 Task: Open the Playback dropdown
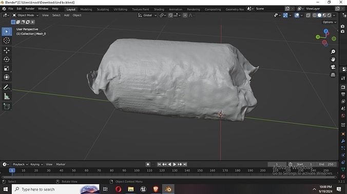point(20,164)
